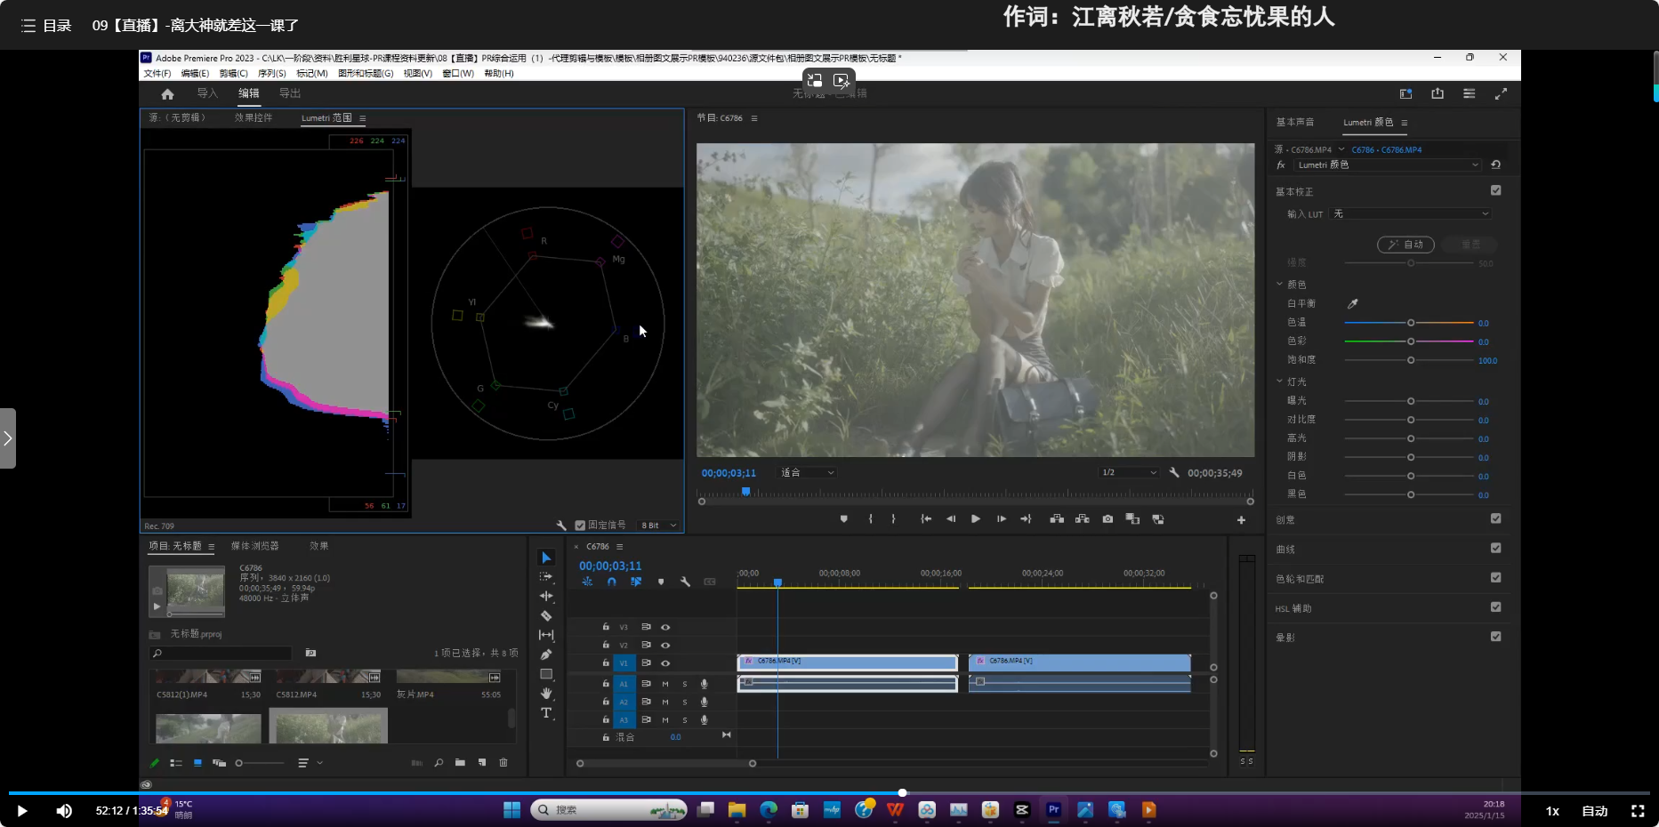Open the 序列(S) menu
1659x827 pixels.
point(271,74)
